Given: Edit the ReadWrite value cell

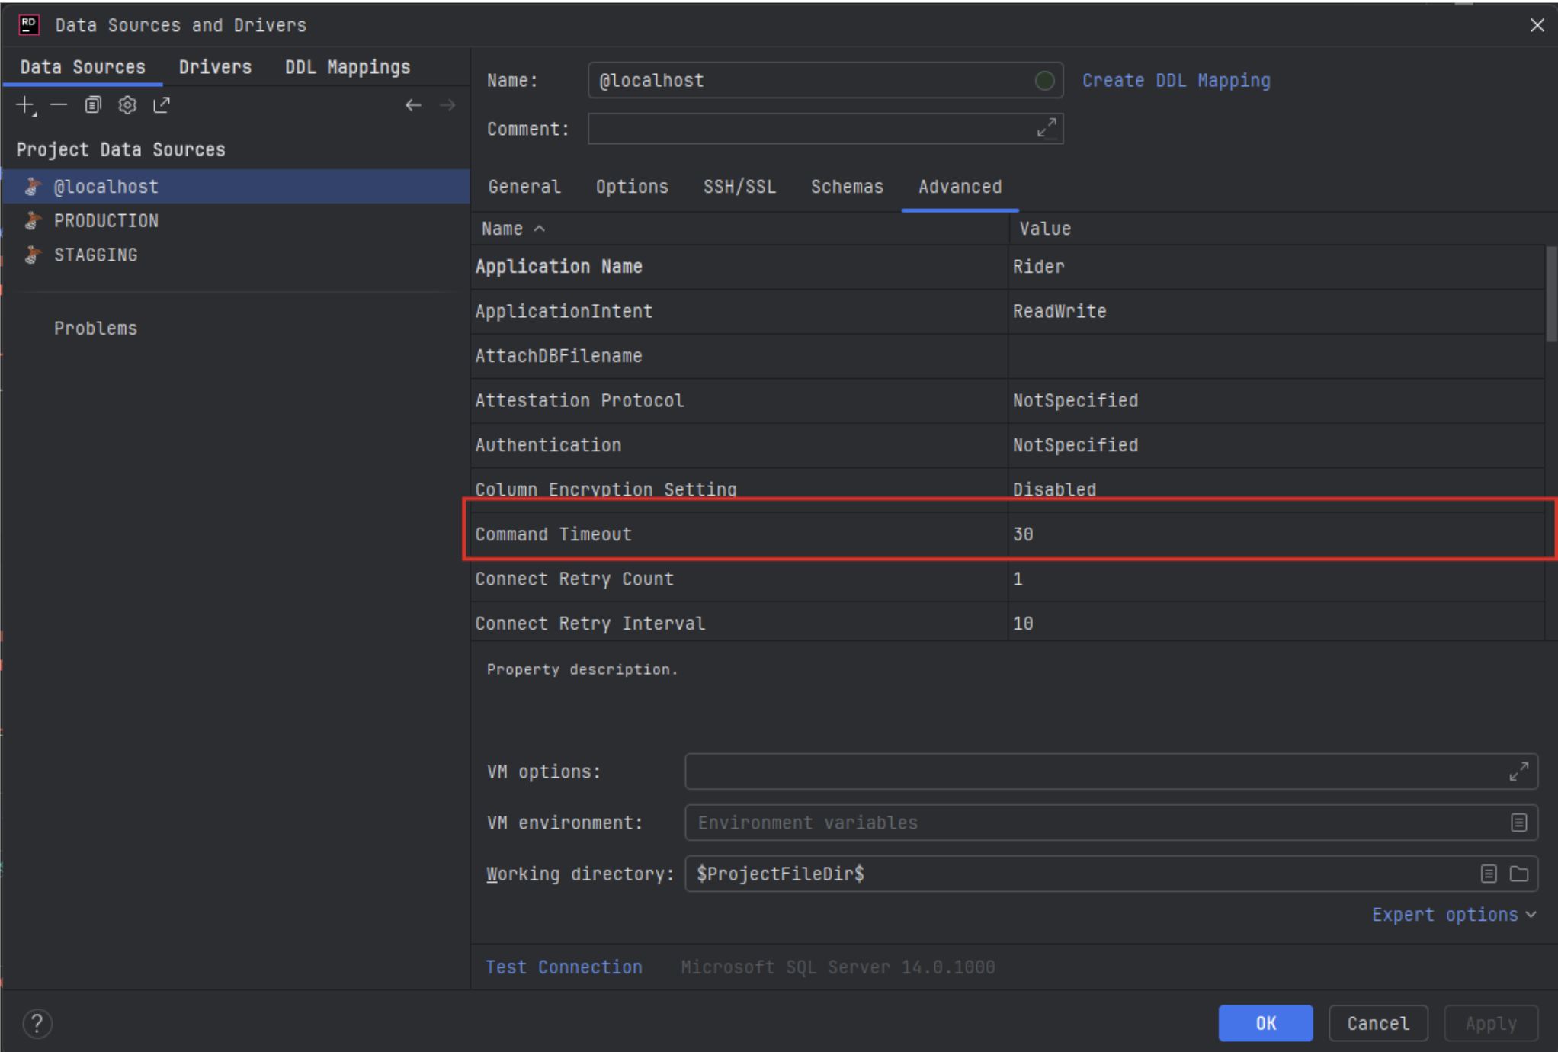Looking at the screenshot, I should [1277, 311].
